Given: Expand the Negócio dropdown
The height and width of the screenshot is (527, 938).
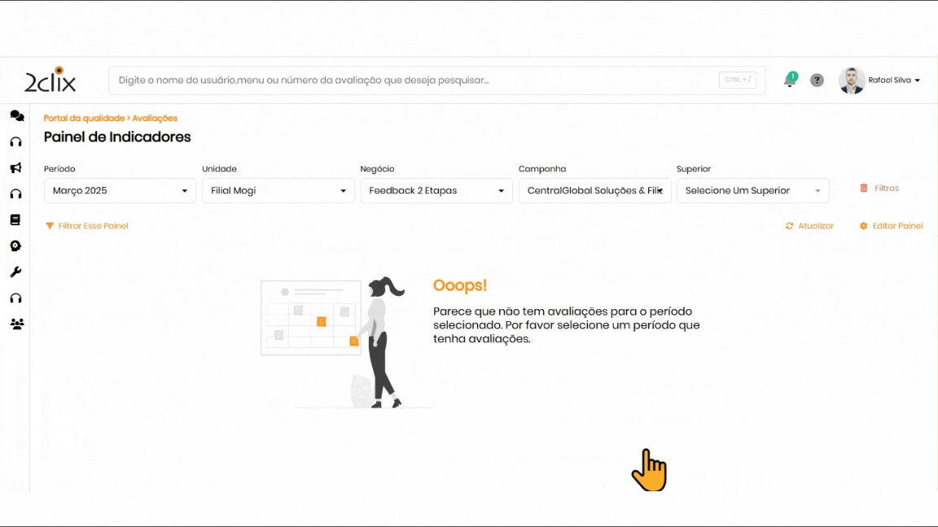Looking at the screenshot, I should (x=436, y=191).
